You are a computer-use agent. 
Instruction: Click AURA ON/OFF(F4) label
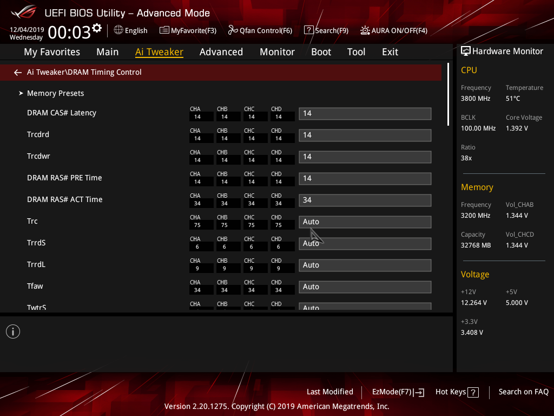(x=399, y=31)
